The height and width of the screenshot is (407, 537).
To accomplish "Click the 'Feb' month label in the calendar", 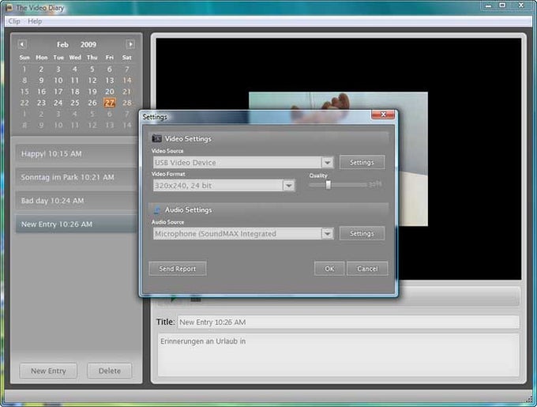I will click(x=62, y=44).
